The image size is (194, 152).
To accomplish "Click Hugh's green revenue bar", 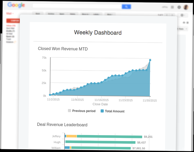I will coord(100,142).
